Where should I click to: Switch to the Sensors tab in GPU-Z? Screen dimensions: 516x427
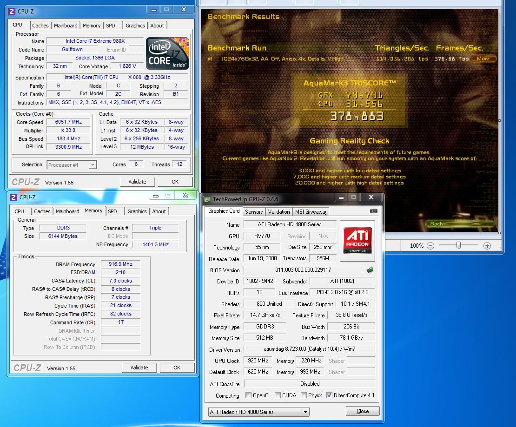point(254,211)
